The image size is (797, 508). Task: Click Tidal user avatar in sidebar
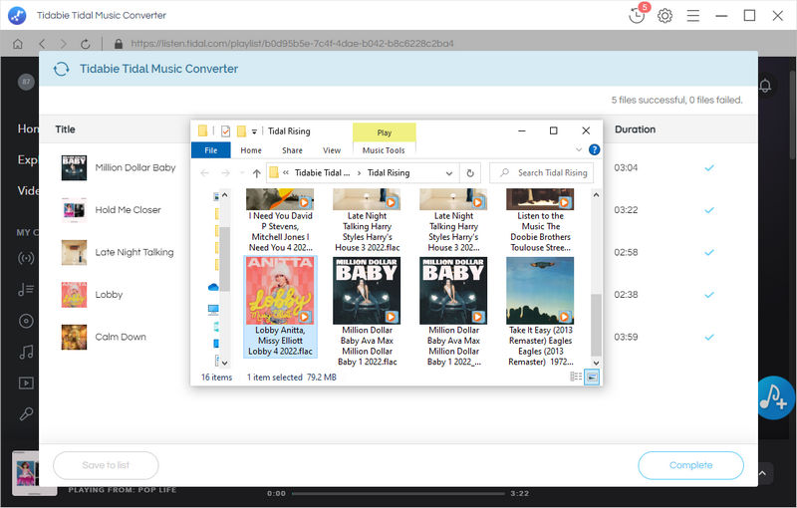[26, 82]
